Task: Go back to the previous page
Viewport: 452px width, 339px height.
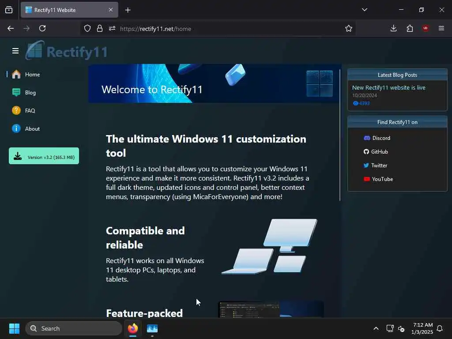Action: (11, 28)
